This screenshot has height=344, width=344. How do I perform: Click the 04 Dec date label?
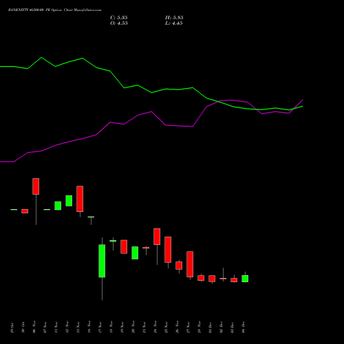[244, 327]
